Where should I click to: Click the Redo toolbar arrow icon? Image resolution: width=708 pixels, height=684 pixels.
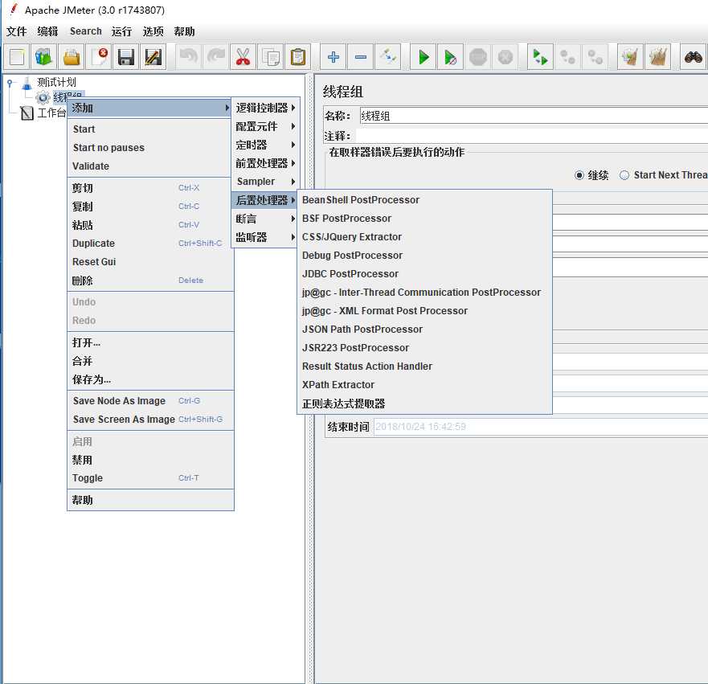[x=216, y=57]
